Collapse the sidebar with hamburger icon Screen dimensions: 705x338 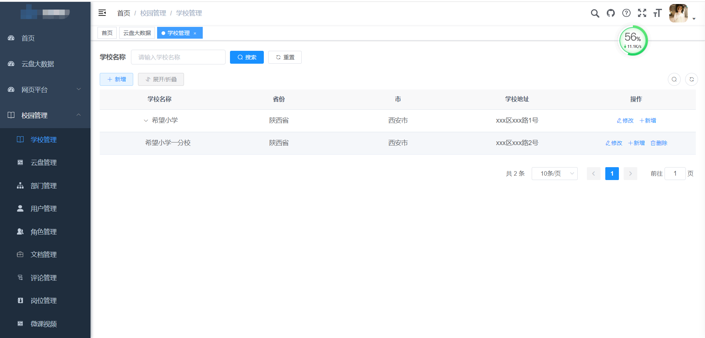[x=102, y=13]
